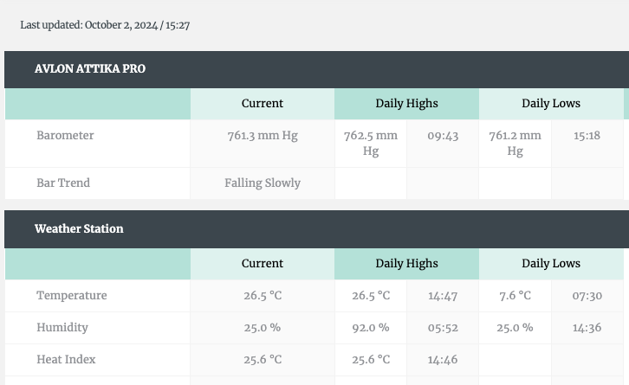Click the Temperature row label
The image size is (629, 385).
point(72,296)
